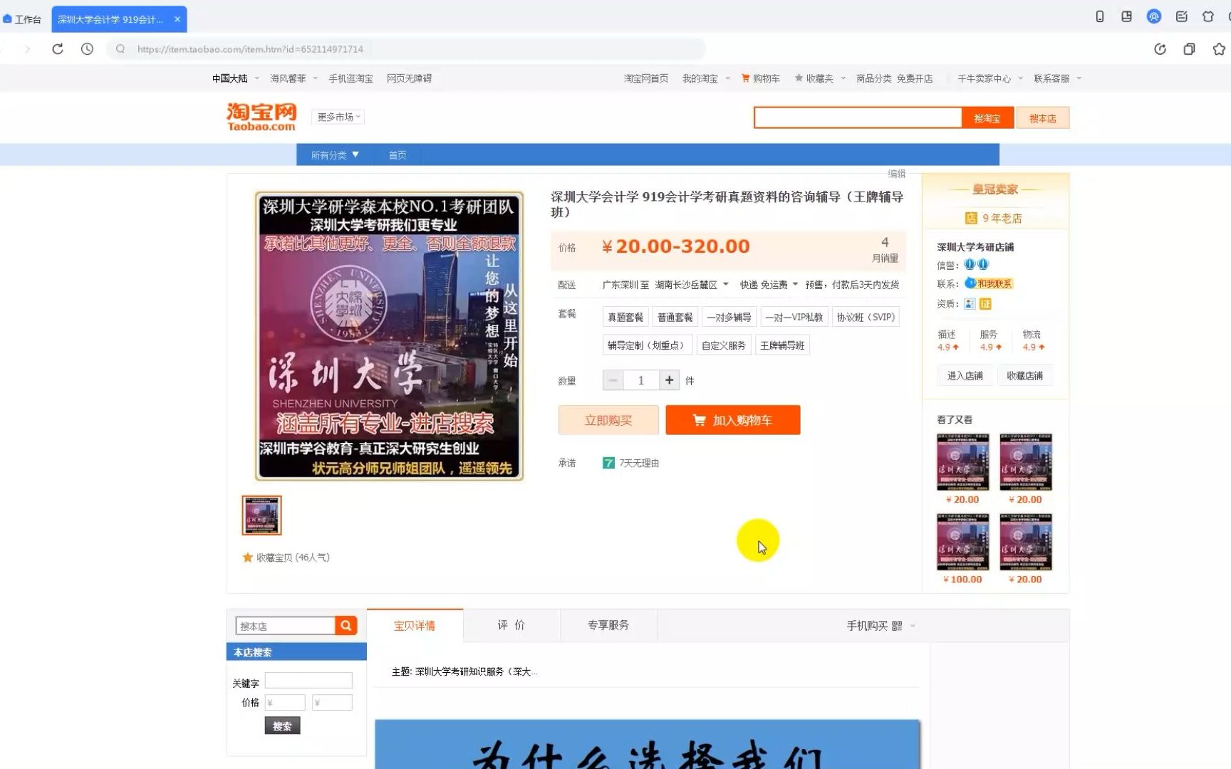Open the mobile device icon in toolbar
This screenshot has height=769, width=1231.
pos(1100,16)
